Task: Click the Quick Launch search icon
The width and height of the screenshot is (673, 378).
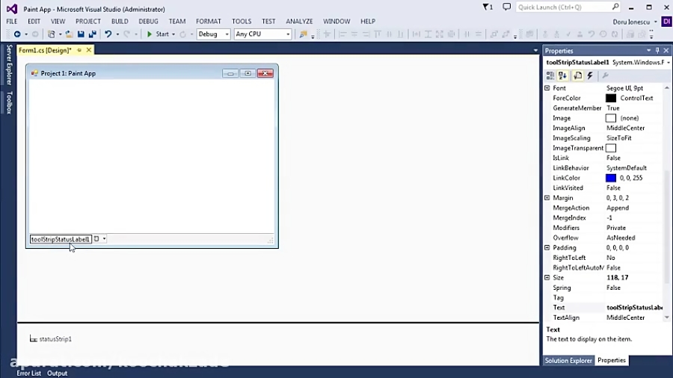Action: coord(615,7)
